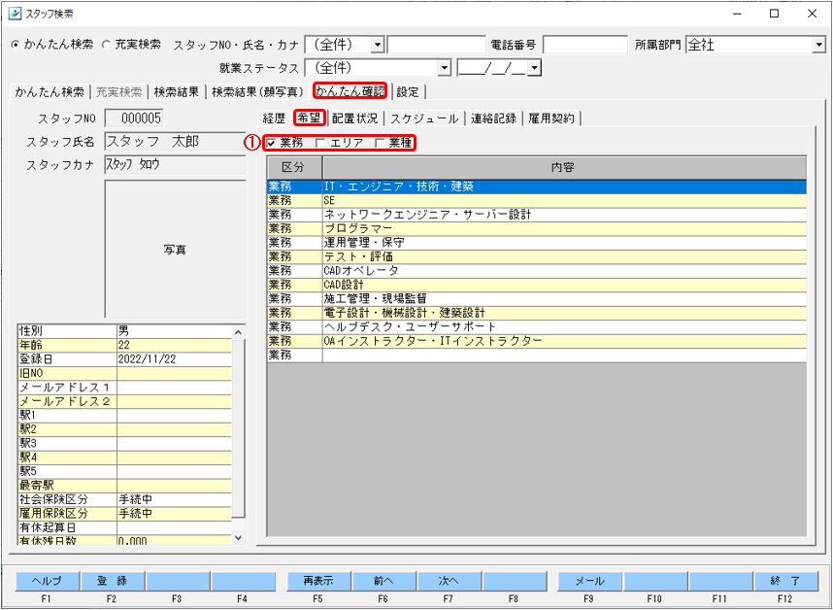
Task: Click the スタッフ検索 window title icon
Action: point(15,14)
